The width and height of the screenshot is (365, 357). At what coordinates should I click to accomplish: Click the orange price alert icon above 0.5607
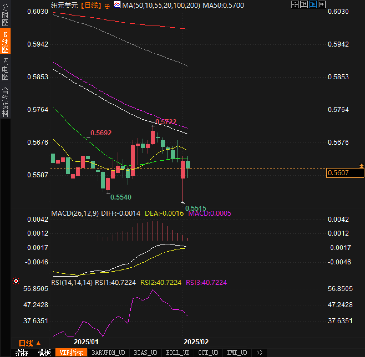(361, 166)
